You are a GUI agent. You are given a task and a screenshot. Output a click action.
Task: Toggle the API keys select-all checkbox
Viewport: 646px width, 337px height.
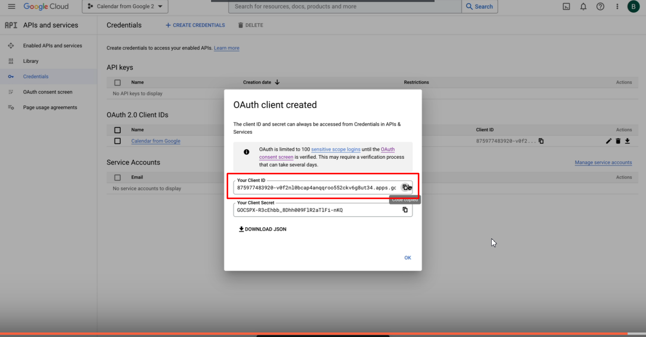[118, 83]
